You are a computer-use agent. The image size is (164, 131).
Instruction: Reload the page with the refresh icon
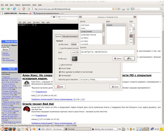14,9
